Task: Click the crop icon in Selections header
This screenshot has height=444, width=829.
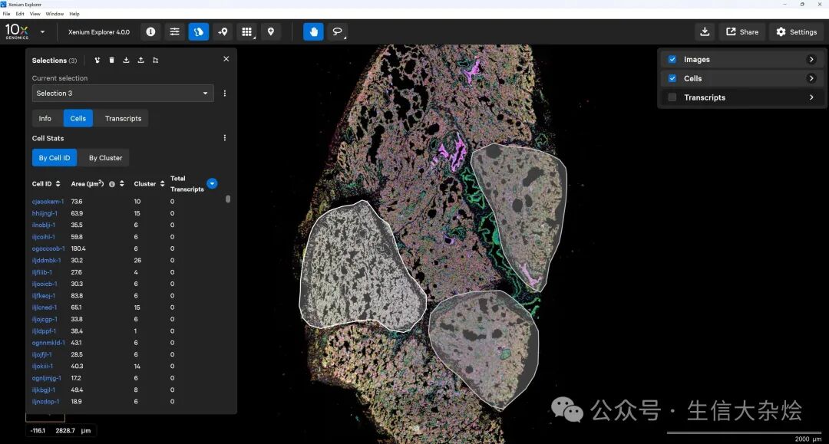Action: tap(155, 60)
